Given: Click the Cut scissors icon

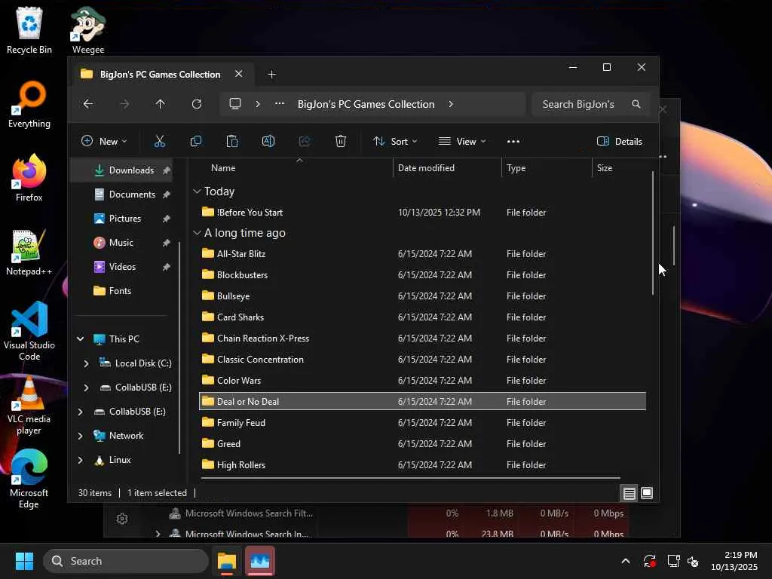Looking at the screenshot, I should 160,141.
